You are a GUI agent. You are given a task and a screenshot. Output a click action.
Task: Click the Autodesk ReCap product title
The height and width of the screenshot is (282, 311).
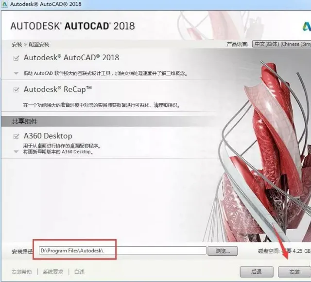[58, 89]
